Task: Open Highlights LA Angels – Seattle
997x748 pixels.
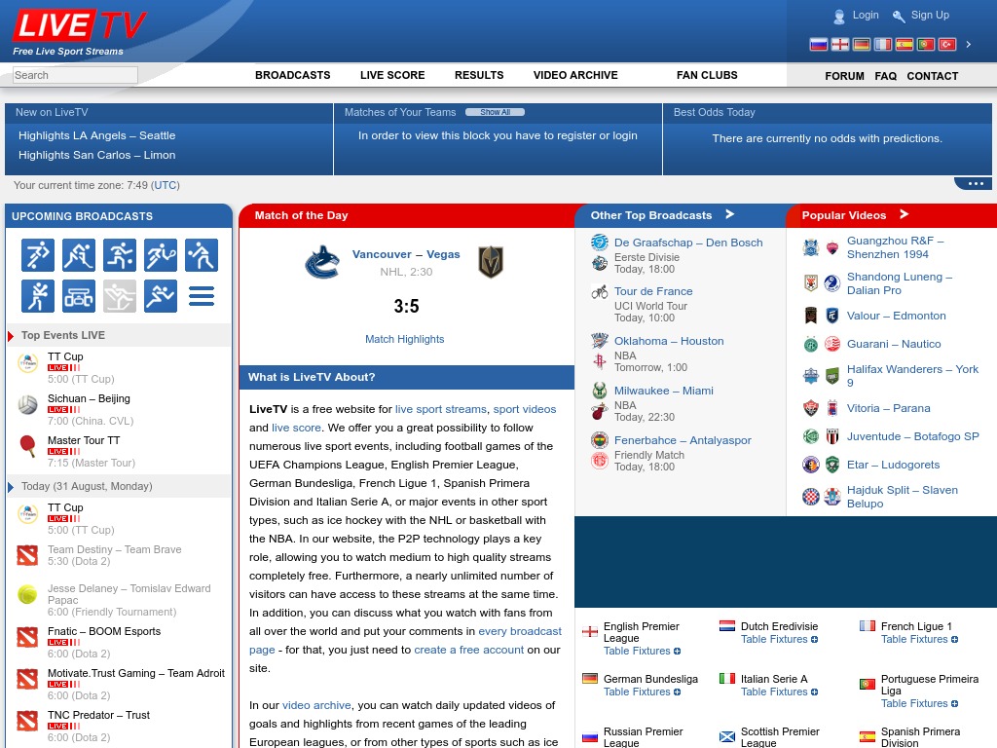Action: coord(96,135)
